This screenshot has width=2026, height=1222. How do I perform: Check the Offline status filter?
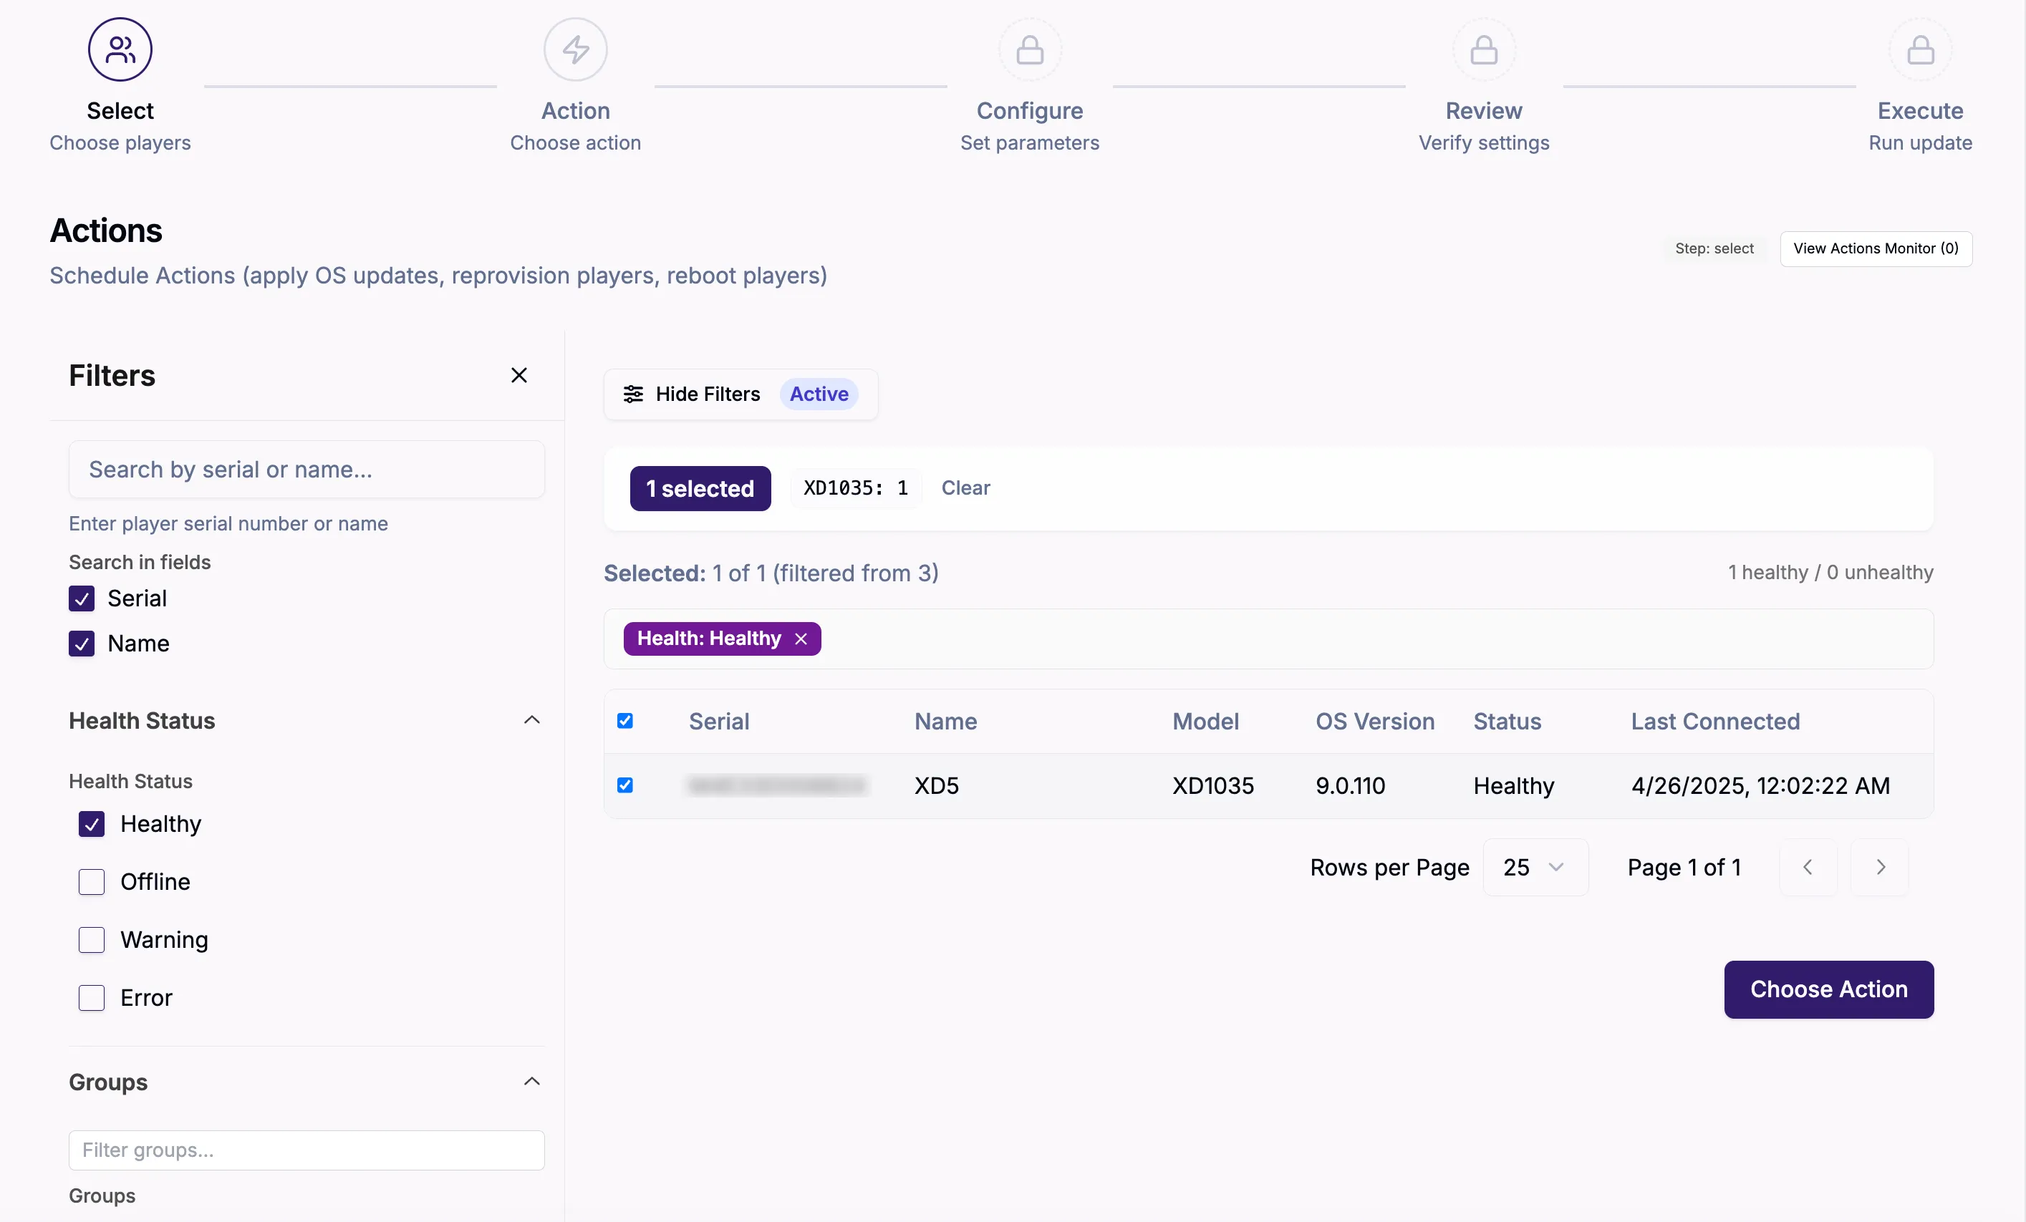91,882
